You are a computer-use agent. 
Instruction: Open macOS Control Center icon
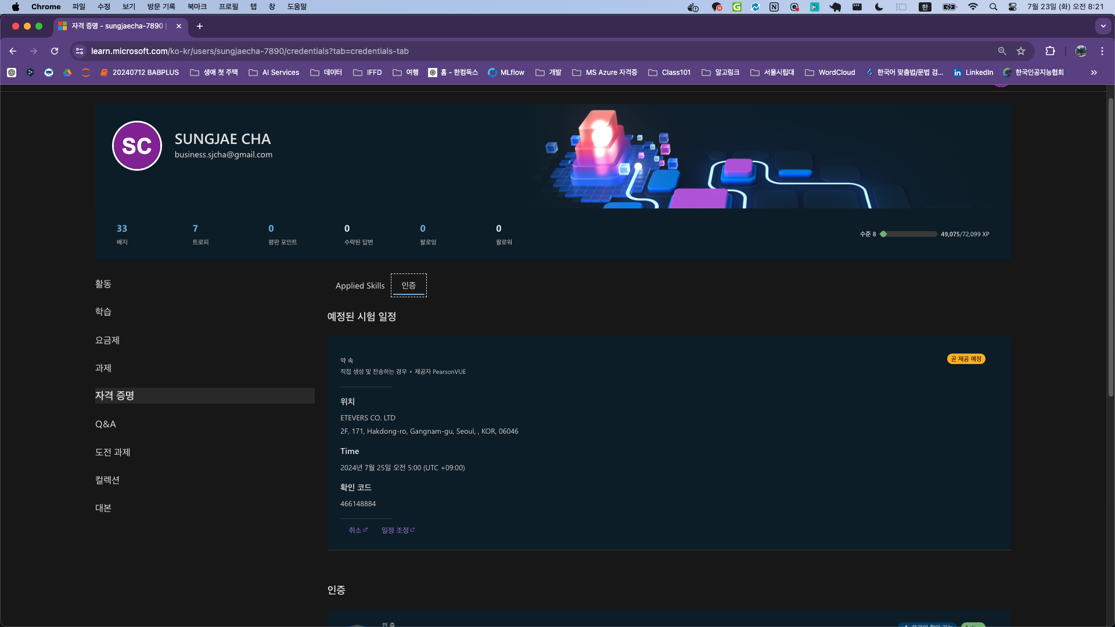pos(1012,7)
